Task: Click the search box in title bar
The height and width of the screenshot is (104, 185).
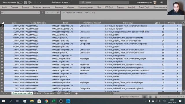Action: (x=104, y=2)
